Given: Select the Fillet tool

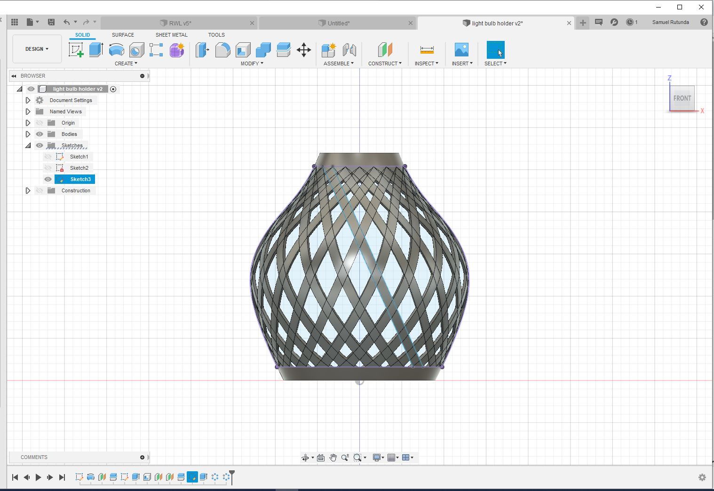Looking at the screenshot, I should coord(222,50).
